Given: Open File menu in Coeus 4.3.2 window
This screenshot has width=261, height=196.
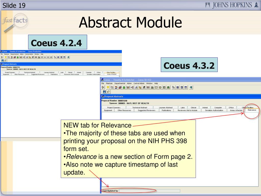Looking at the screenshot, I should click(102, 83).
